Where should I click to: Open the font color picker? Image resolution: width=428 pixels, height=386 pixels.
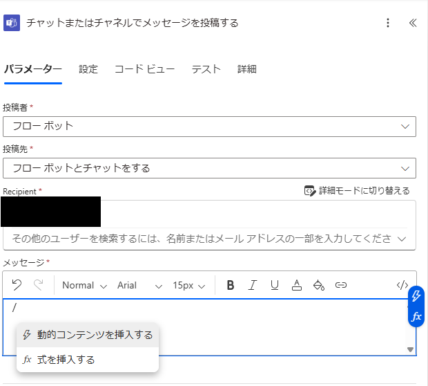coord(297,285)
